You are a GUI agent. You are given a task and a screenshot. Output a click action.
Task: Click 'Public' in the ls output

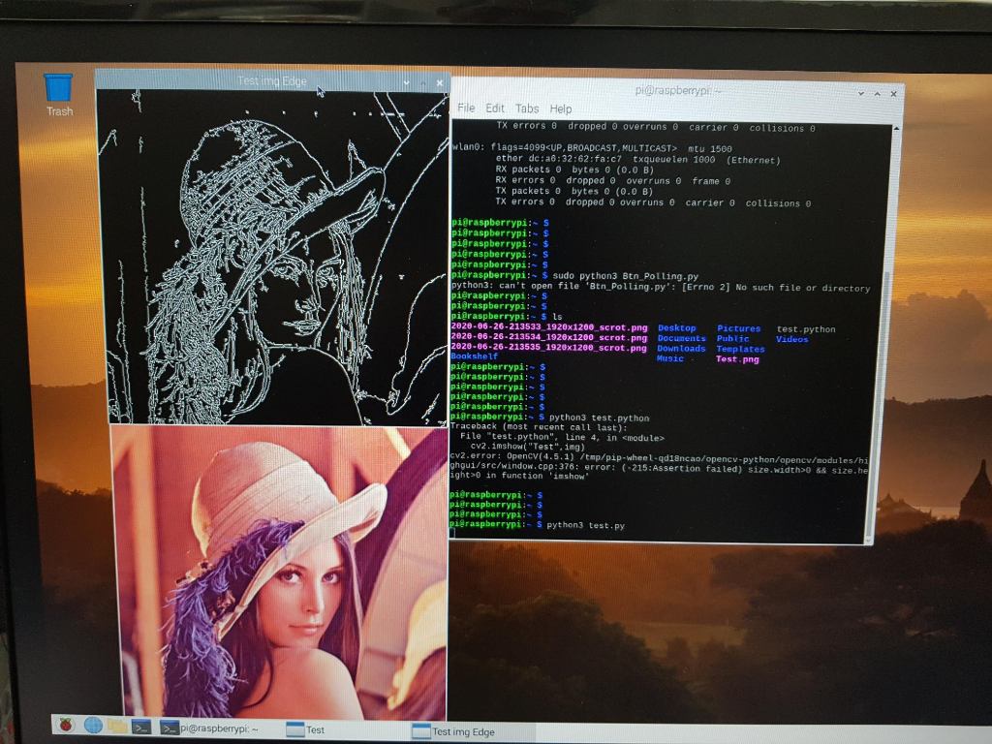click(x=732, y=338)
